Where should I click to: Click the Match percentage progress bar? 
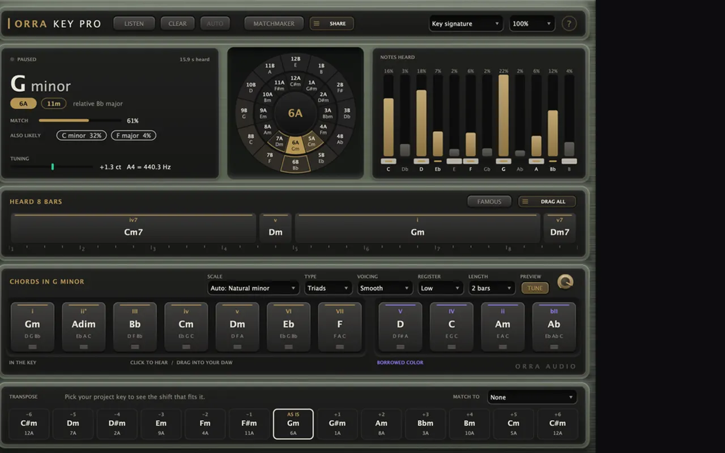click(x=80, y=121)
